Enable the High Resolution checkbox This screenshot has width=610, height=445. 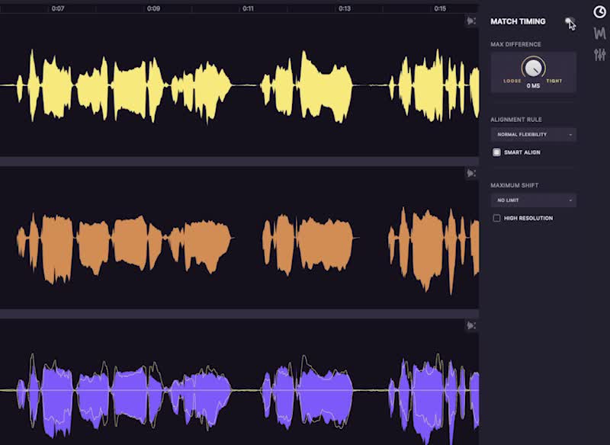497,219
